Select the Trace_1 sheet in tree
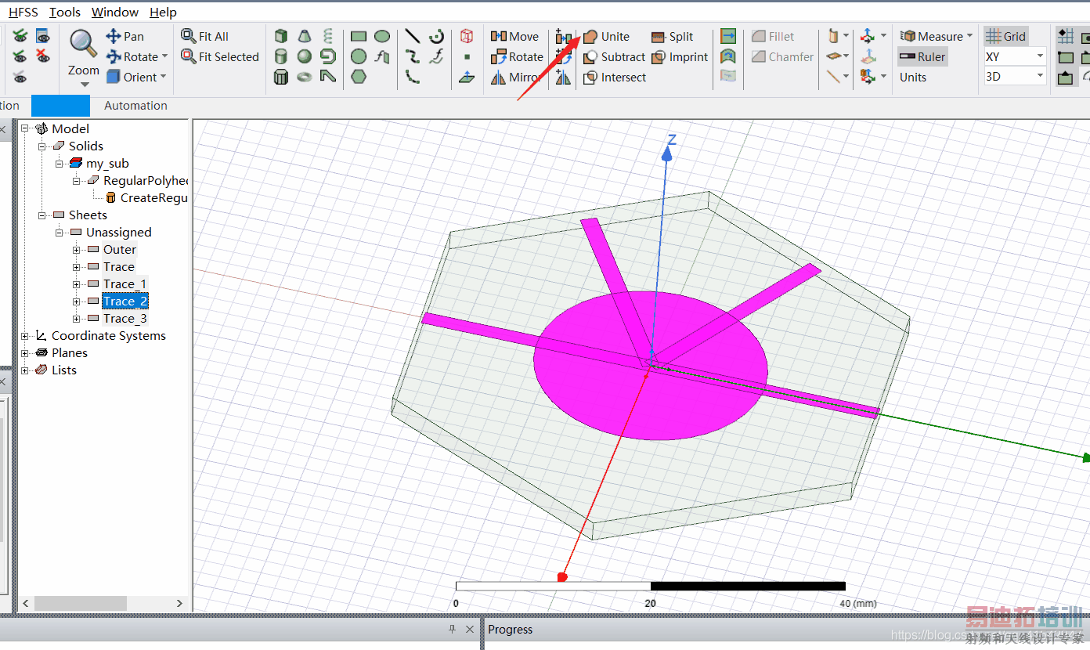 (x=125, y=284)
